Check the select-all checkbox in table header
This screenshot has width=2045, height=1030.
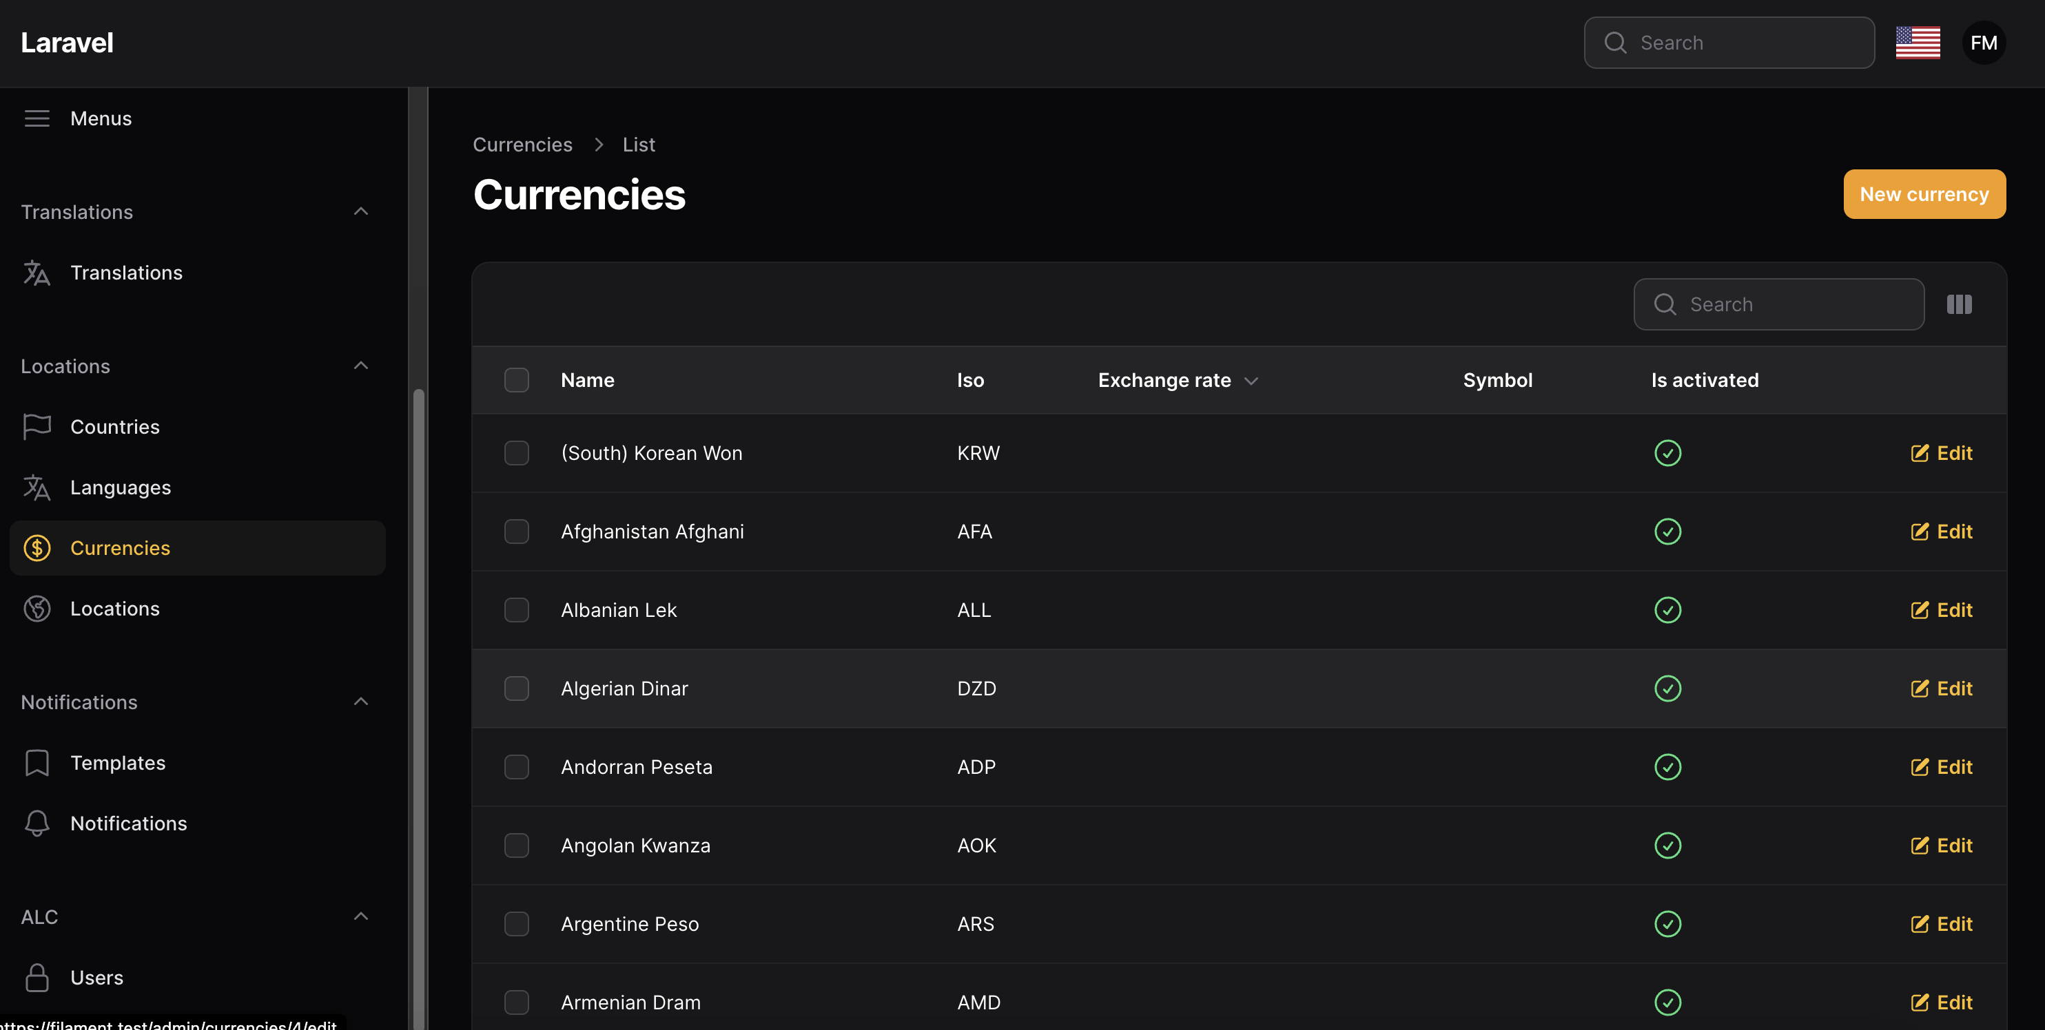[517, 380]
